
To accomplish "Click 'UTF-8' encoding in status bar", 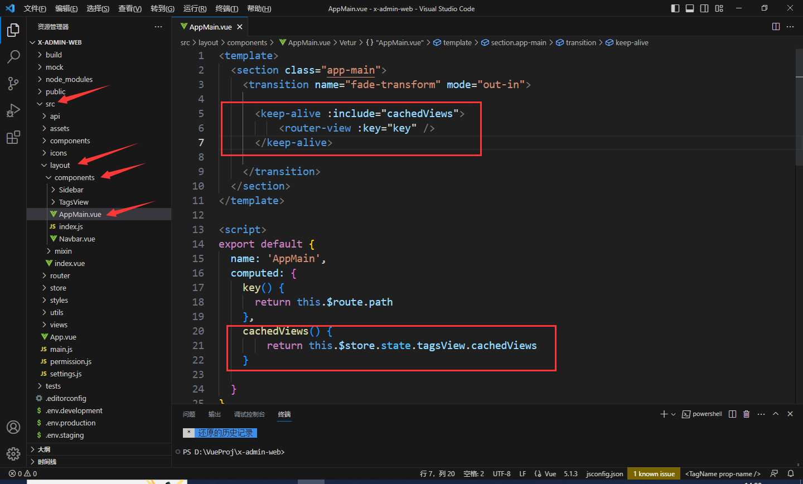I will [x=501, y=473].
